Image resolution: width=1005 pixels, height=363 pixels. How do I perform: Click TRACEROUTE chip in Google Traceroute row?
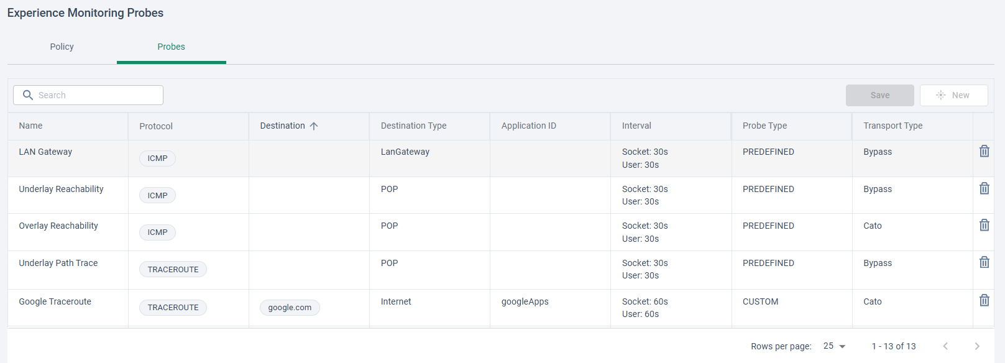[x=173, y=308]
